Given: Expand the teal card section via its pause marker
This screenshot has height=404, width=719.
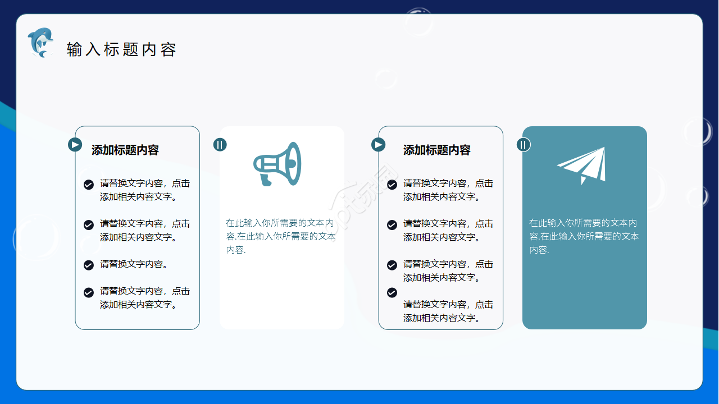Looking at the screenshot, I should [523, 144].
